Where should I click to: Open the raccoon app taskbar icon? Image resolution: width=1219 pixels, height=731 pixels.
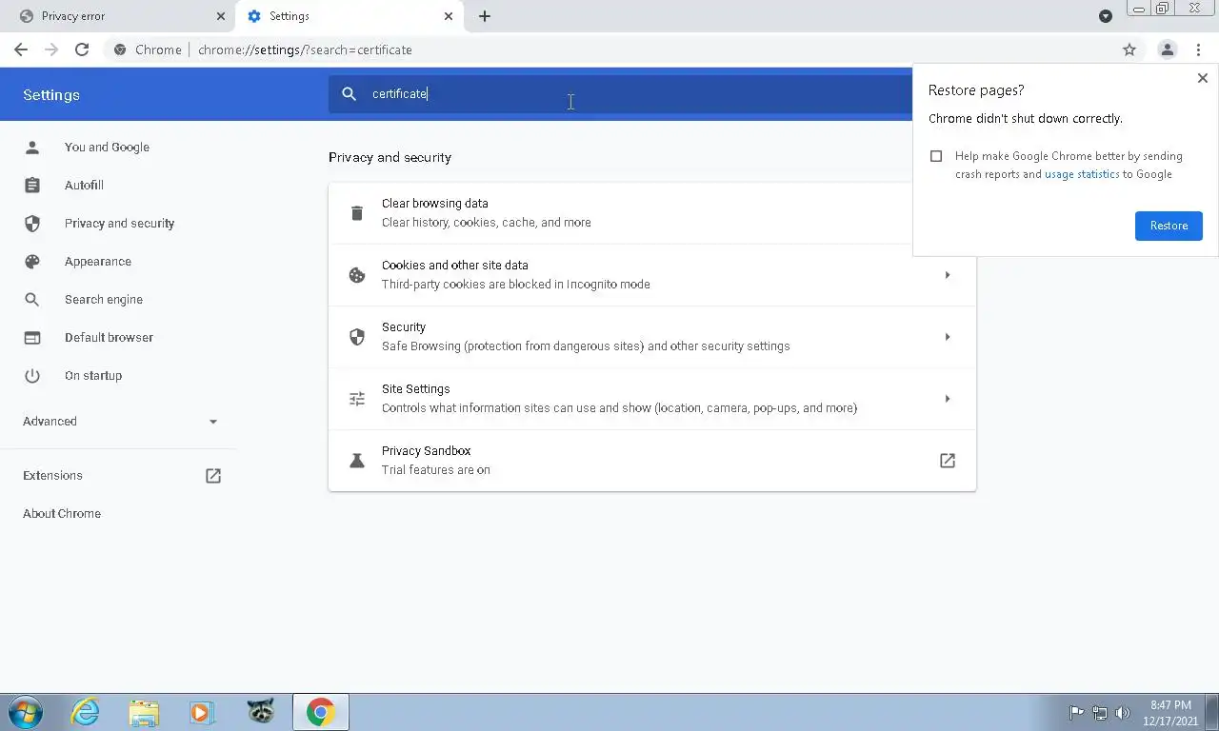coord(260,712)
